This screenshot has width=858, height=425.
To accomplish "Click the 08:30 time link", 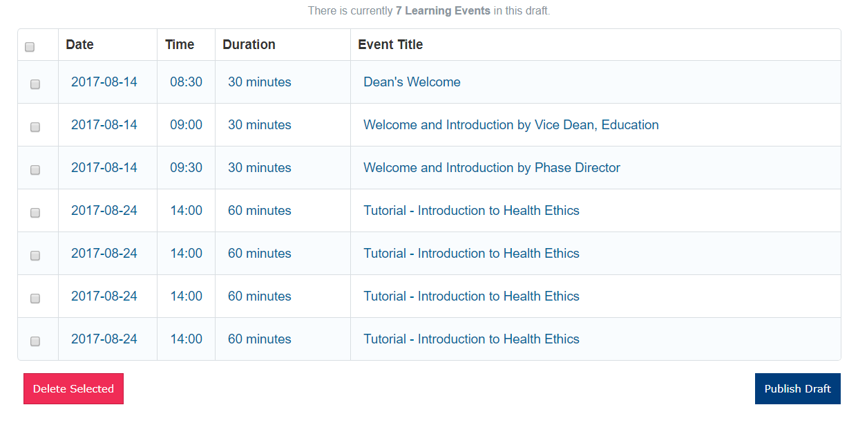I will [x=187, y=82].
